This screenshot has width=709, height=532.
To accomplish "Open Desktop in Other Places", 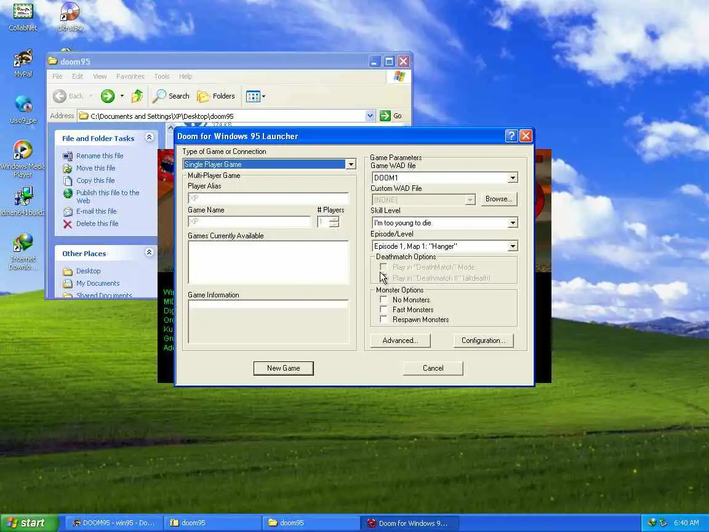I will [88, 271].
